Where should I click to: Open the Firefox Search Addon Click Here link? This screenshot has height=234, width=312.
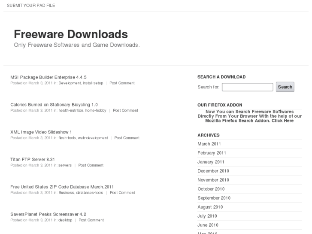tap(249, 116)
